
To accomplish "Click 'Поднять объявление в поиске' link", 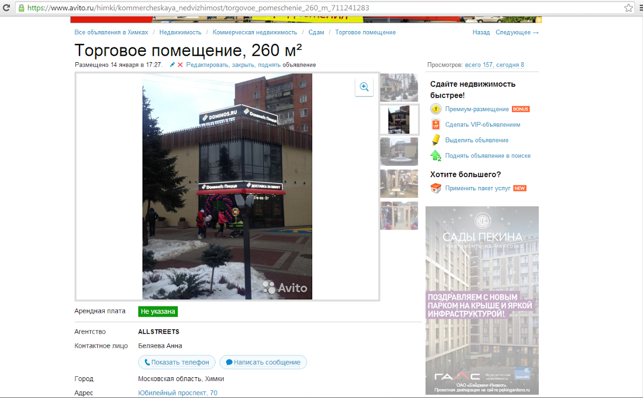I will point(488,155).
